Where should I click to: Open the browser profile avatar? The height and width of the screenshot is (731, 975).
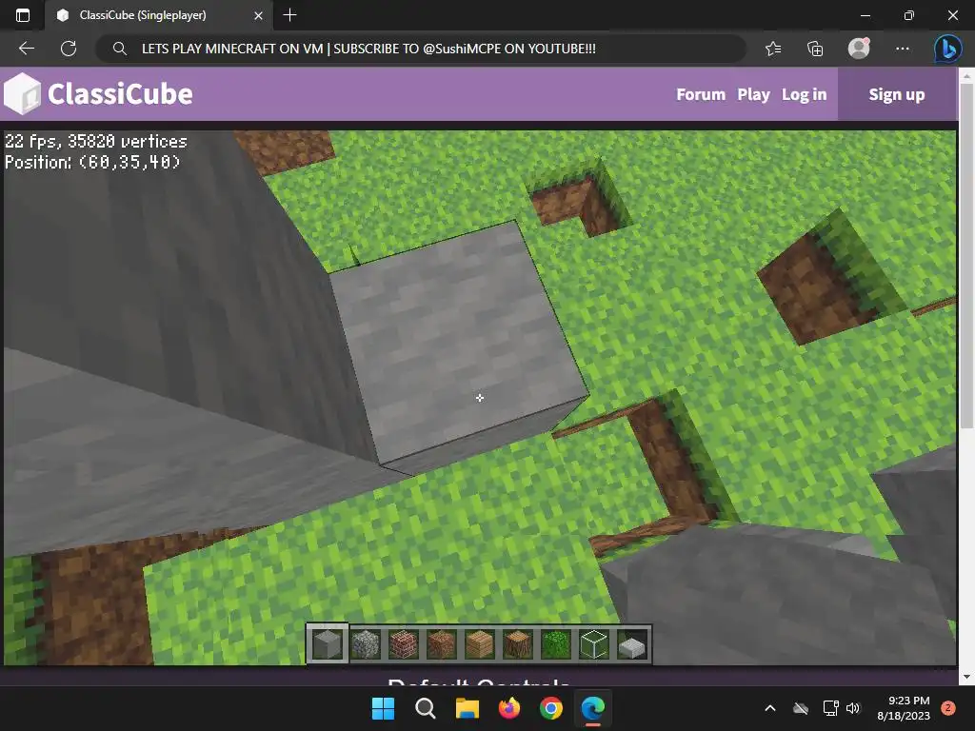coord(859,49)
